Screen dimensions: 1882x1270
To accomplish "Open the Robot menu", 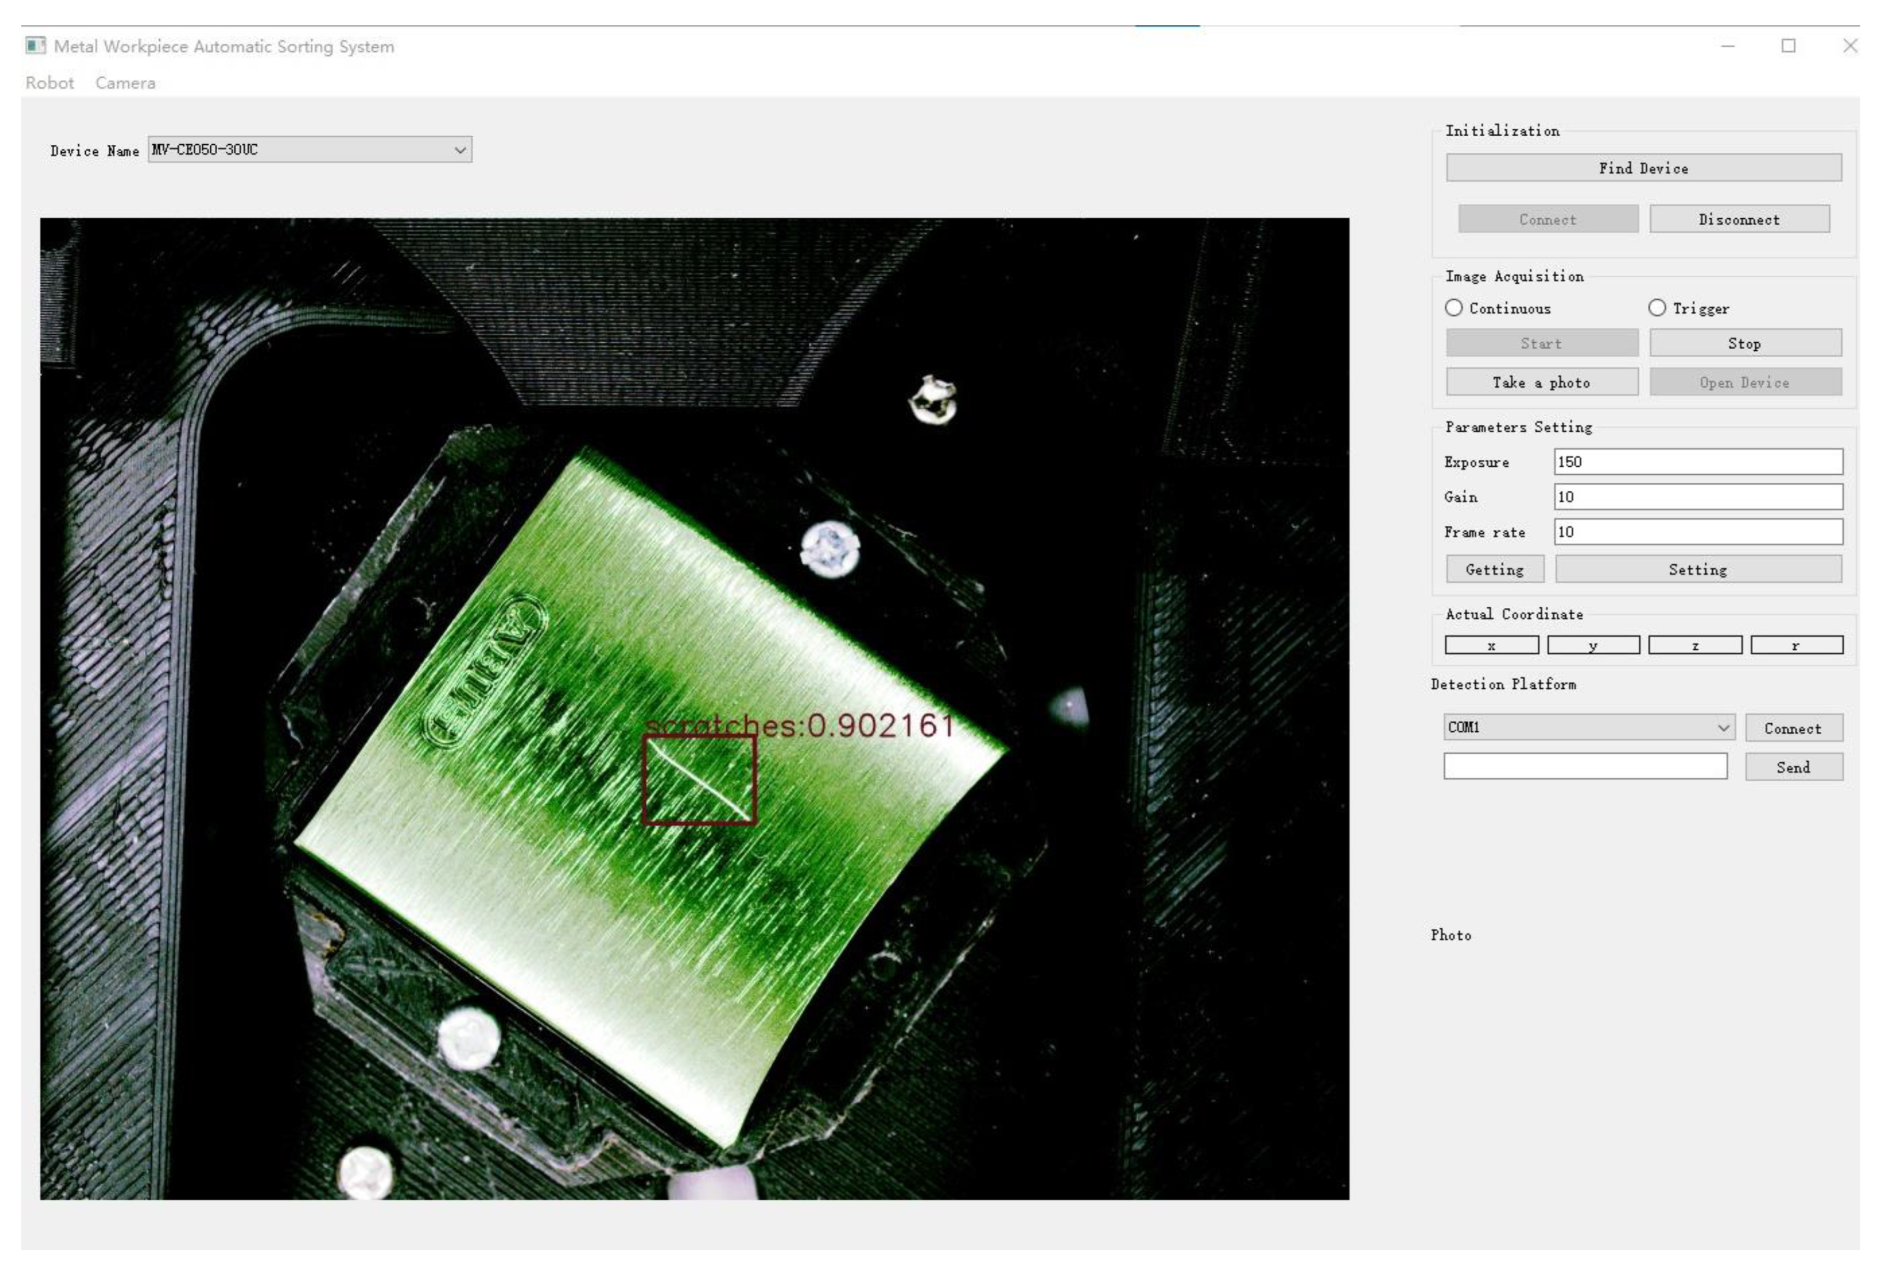I will pos(50,83).
